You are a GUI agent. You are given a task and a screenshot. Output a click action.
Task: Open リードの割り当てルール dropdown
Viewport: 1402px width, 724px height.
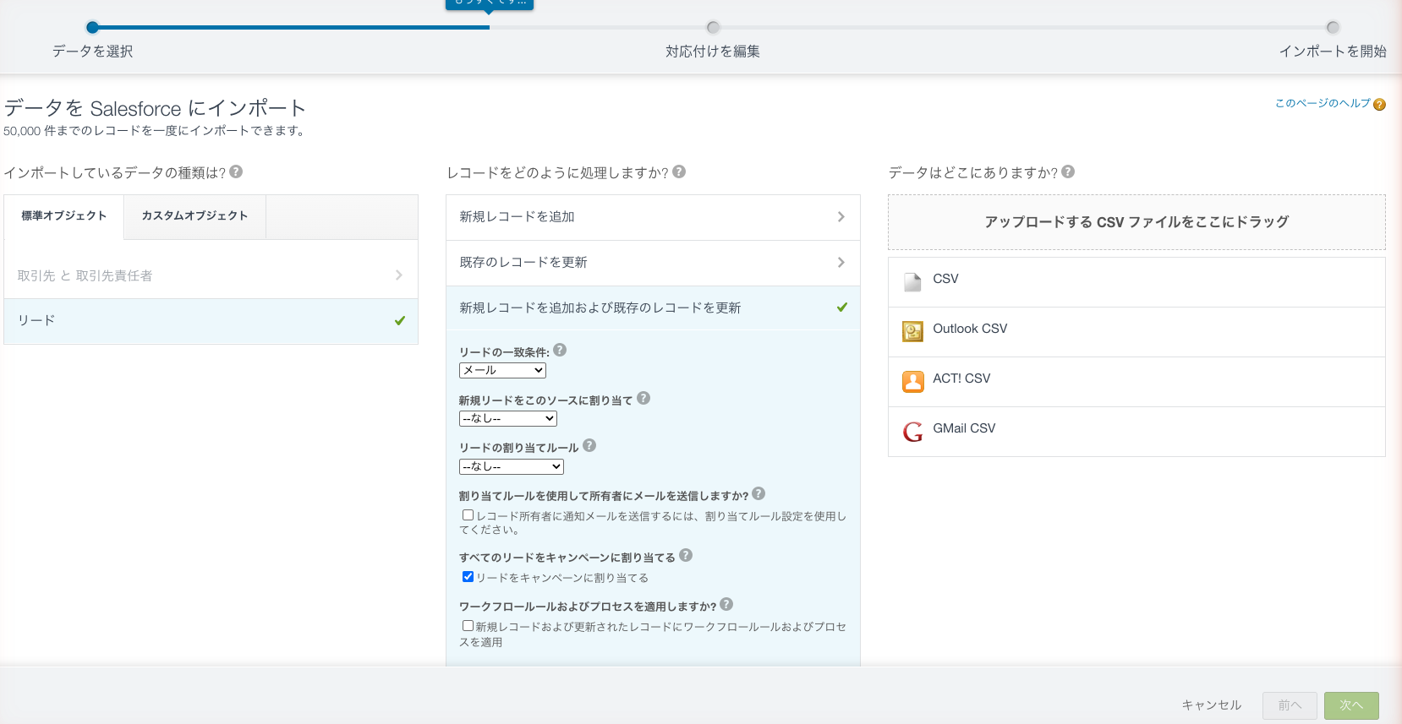[x=511, y=466]
